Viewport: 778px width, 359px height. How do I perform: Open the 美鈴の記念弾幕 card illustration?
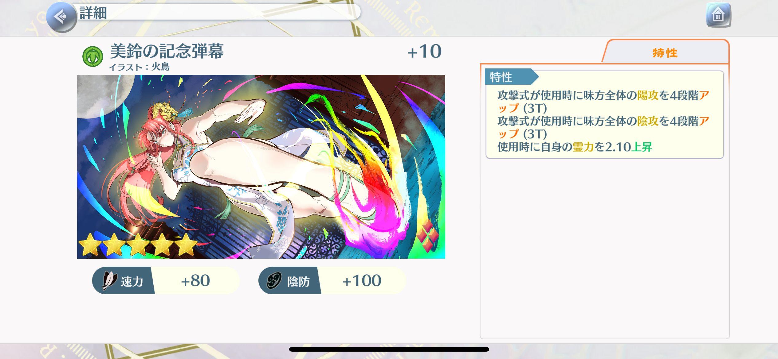(261, 167)
